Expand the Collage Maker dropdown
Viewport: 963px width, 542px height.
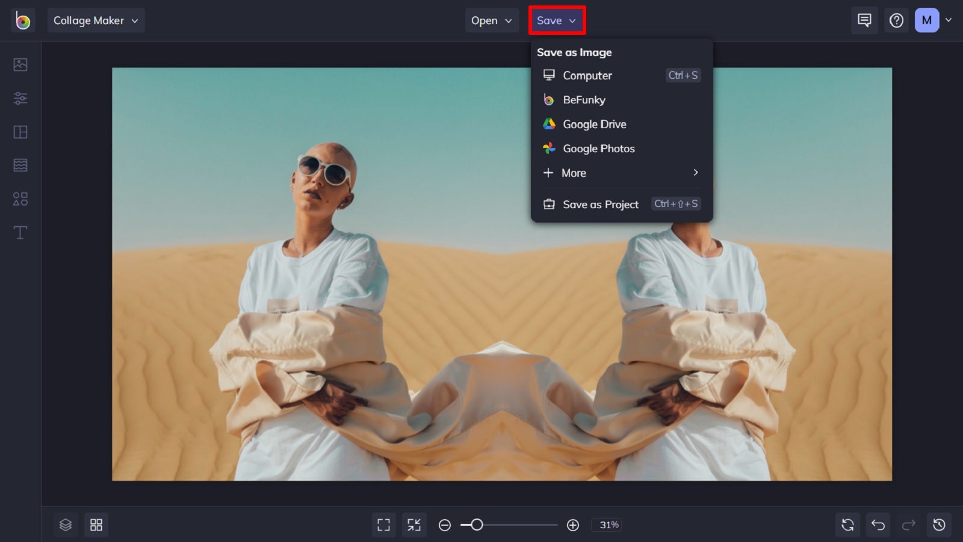coord(96,20)
